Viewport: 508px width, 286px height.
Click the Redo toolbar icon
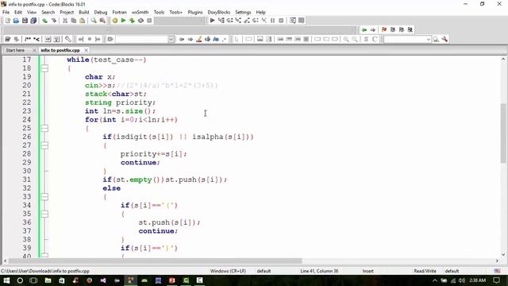54,21
